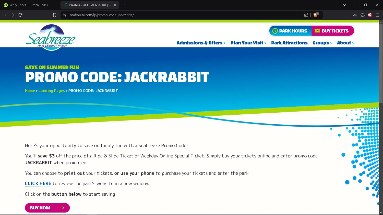
Task: Follow the Home breadcrumb link
Action: coord(30,91)
